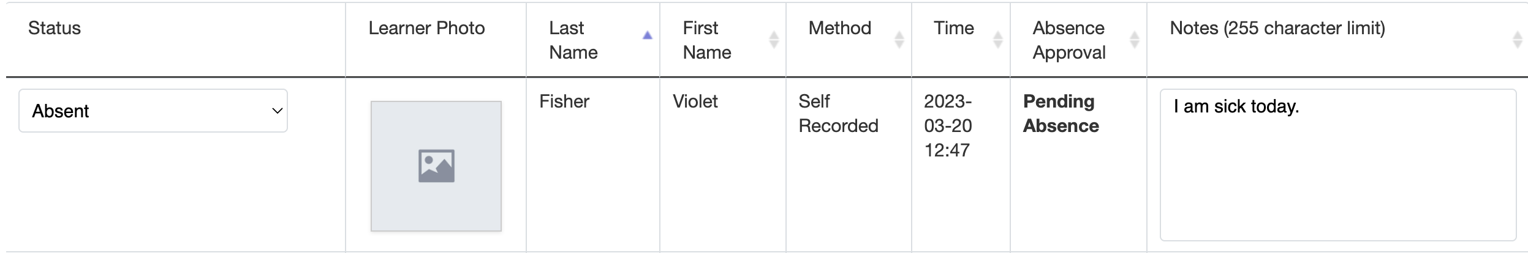This screenshot has height=253, width=1528.
Task: Click the "Method" header label text
Action: click(839, 28)
